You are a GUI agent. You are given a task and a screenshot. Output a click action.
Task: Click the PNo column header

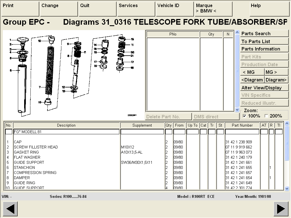click(x=173, y=34)
